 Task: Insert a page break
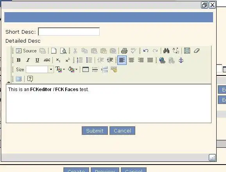pyautogui.click(x=104, y=70)
